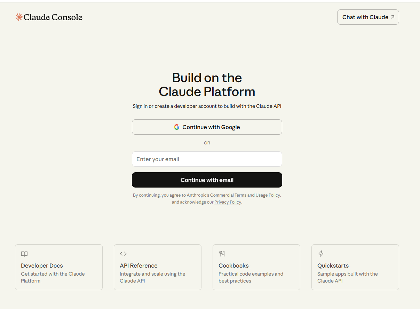Select the API Reference card title

(x=138, y=266)
